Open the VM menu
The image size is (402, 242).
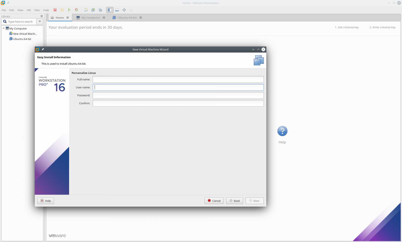(29, 10)
